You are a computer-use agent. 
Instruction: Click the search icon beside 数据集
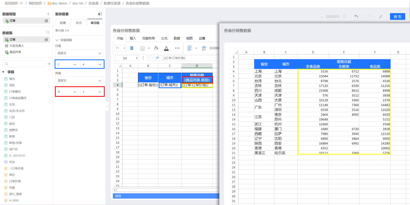tap(48, 33)
